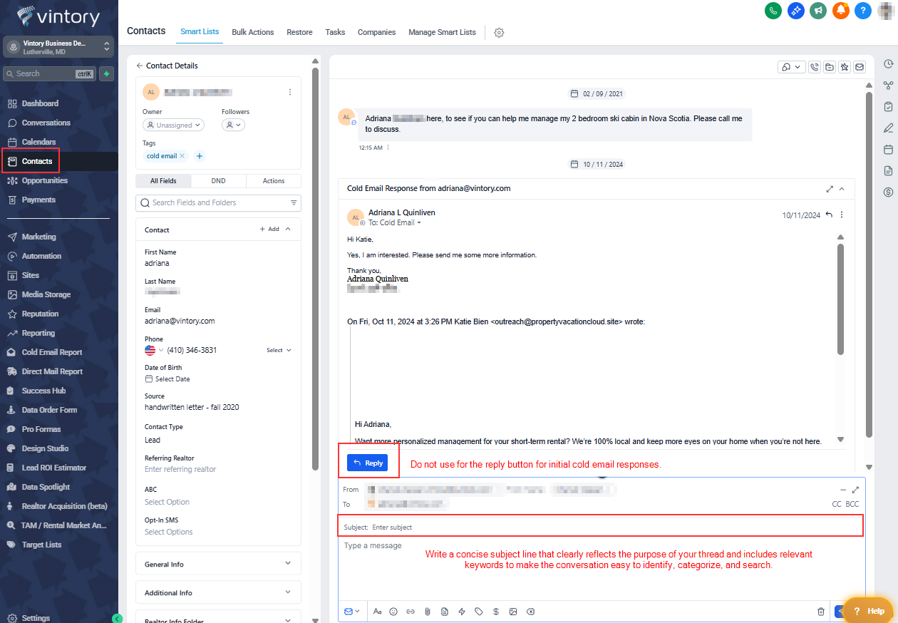Open the Bulk Actions tab
The image size is (898, 623).
[x=252, y=32]
